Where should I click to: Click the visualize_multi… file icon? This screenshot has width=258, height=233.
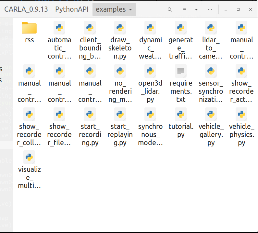29,157
